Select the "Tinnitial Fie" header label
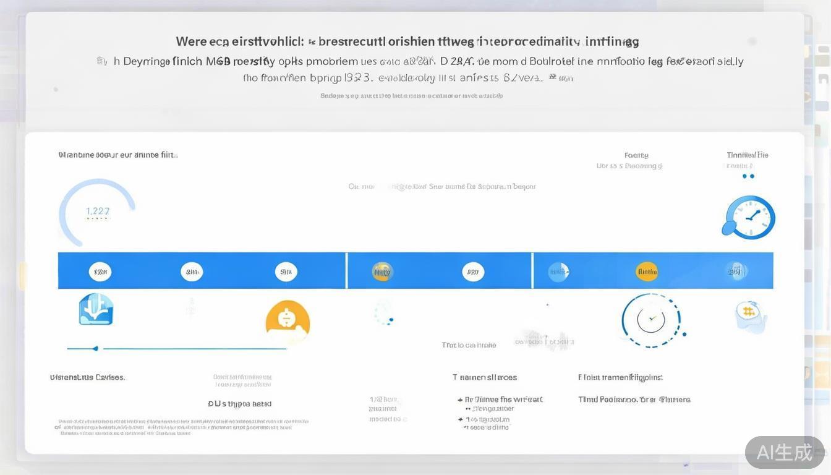This screenshot has width=831, height=475. click(747, 155)
